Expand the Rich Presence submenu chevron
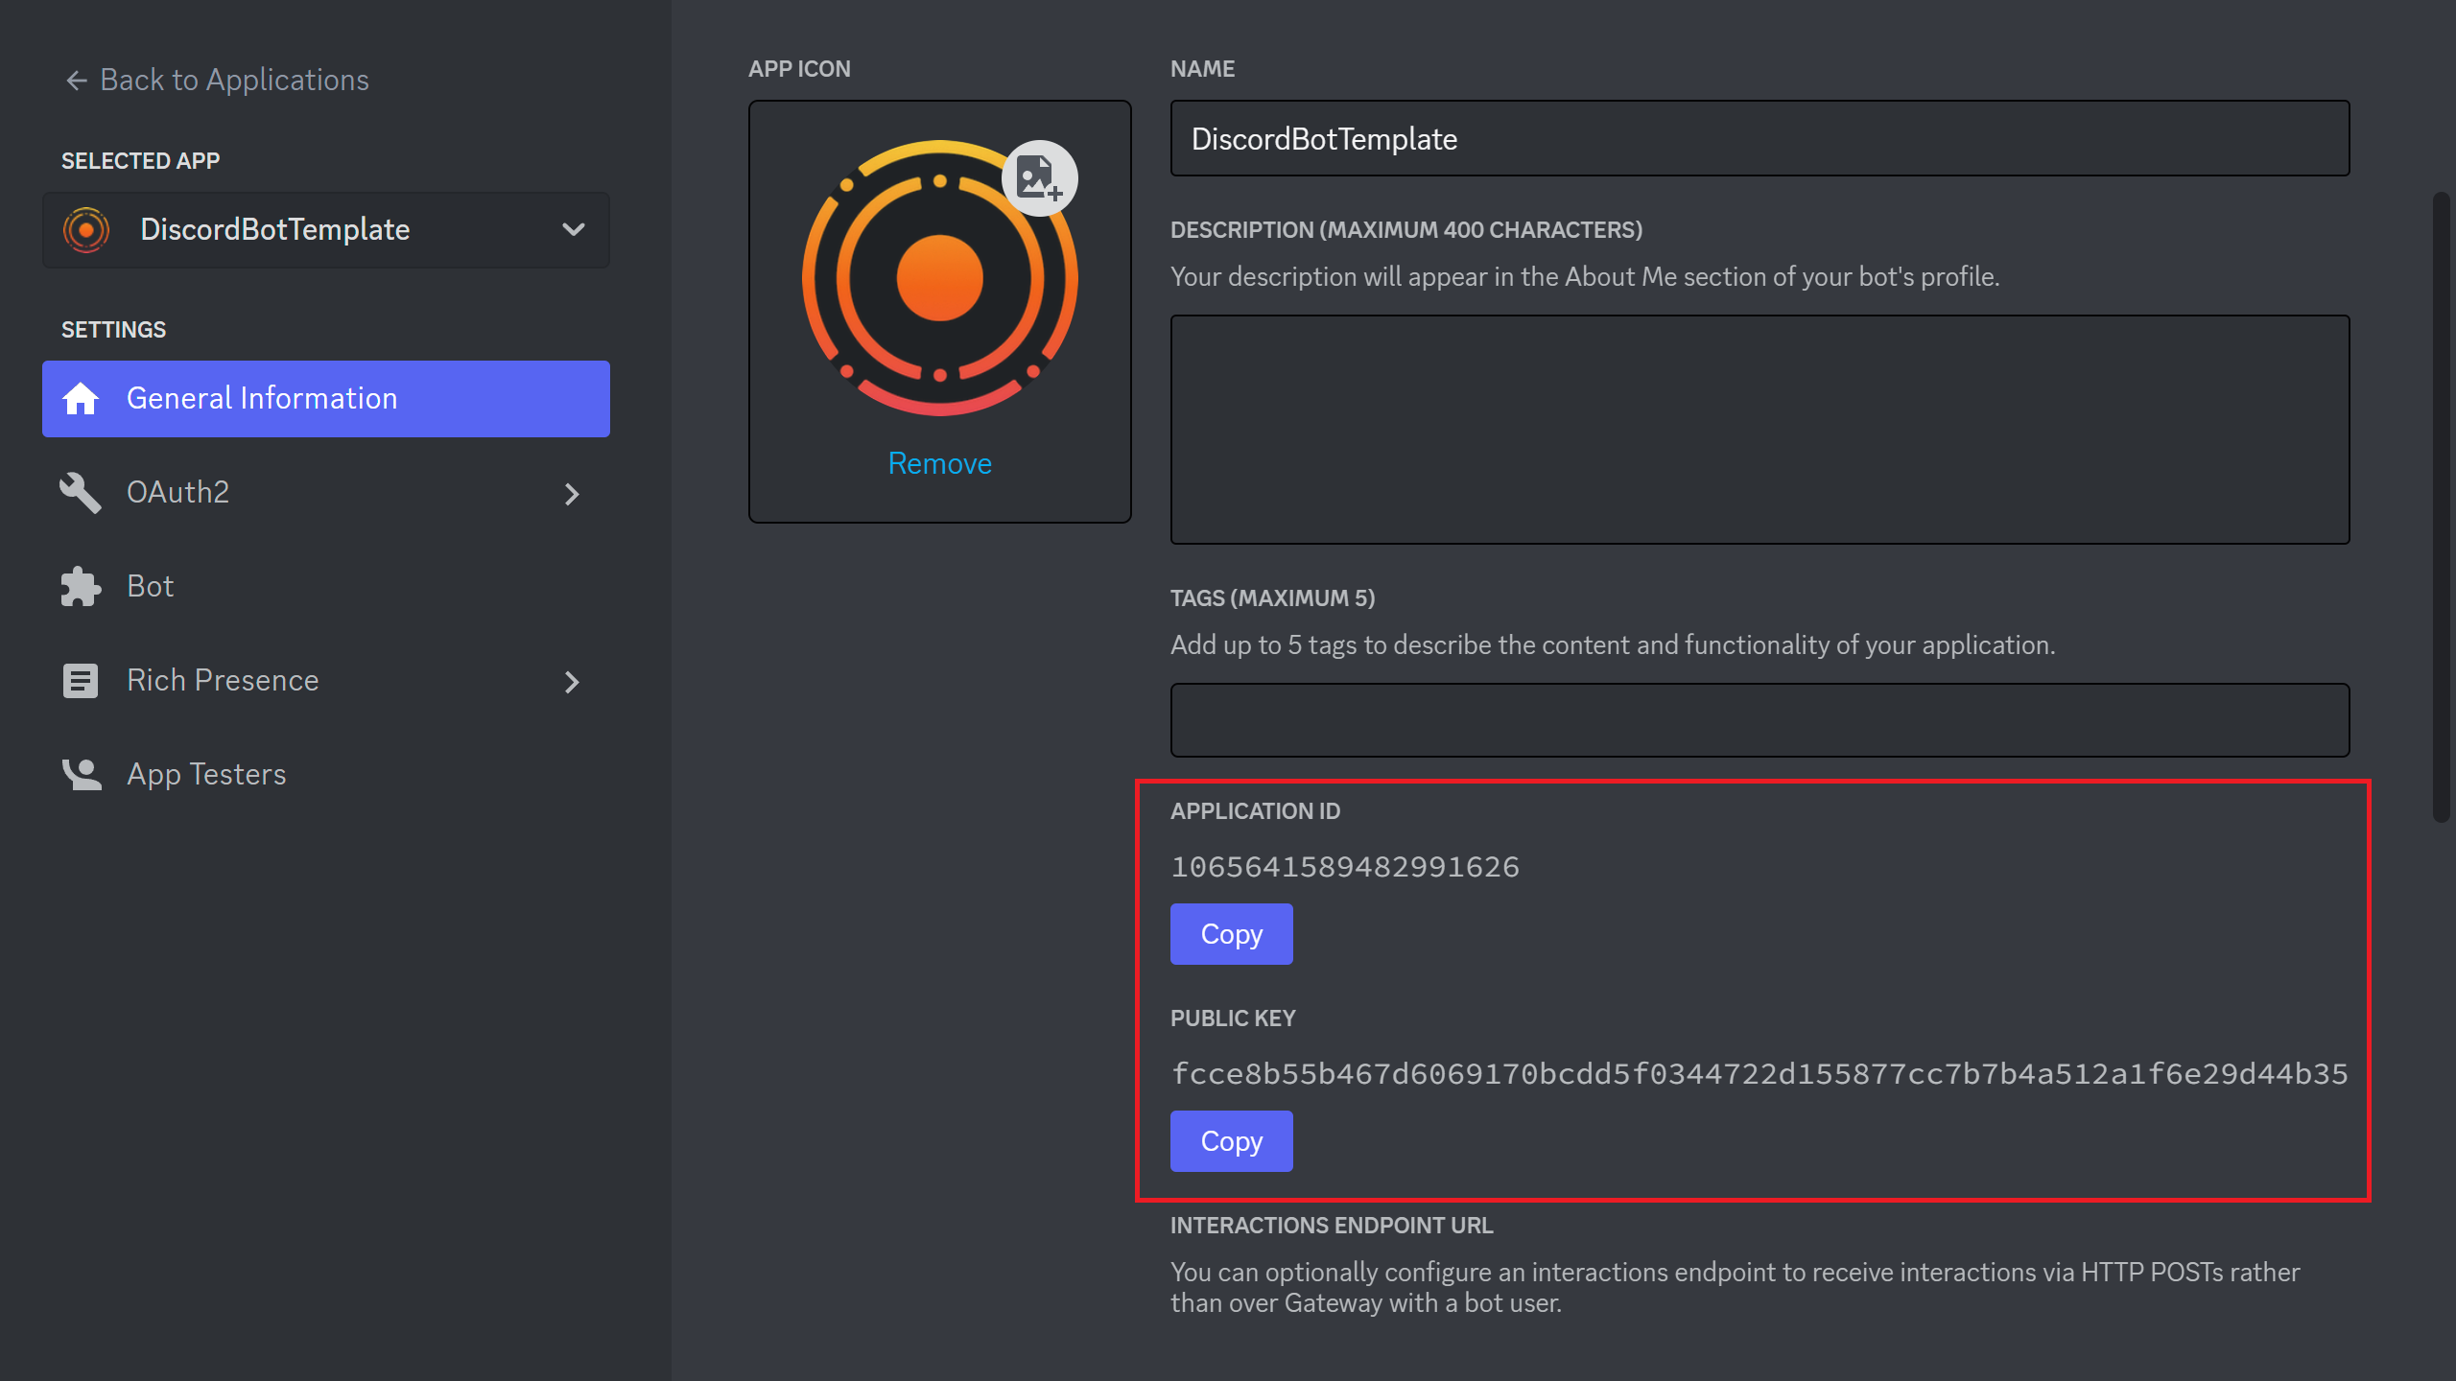The image size is (2456, 1381). [572, 682]
